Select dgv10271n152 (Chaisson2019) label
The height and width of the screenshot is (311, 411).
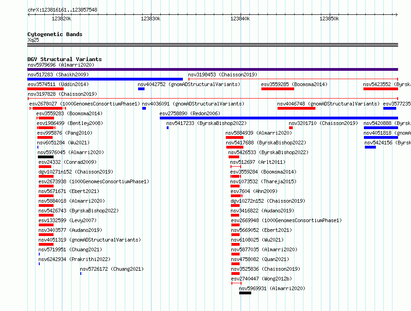pos(76,172)
